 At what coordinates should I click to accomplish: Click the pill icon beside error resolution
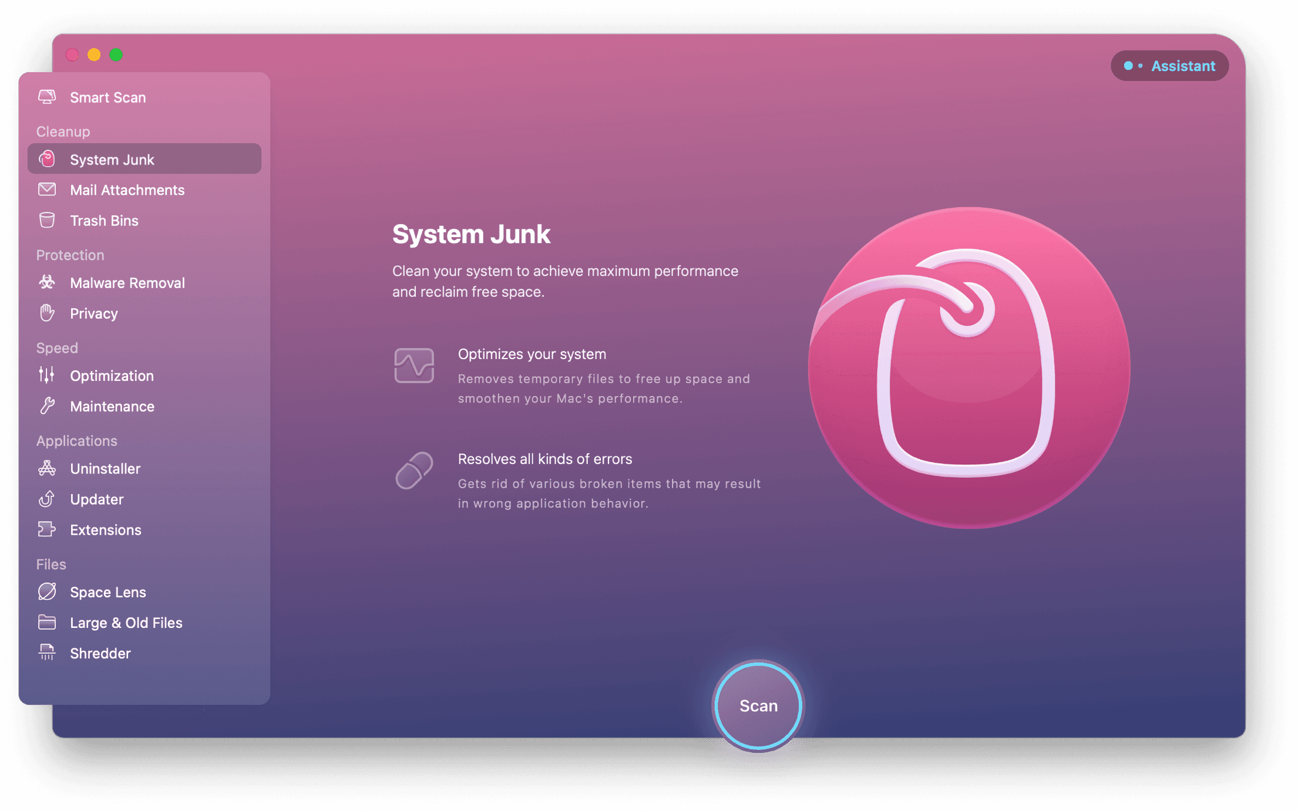coord(414,470)
